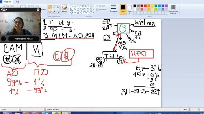Select the Eraser tool
The image size is (204, 114).
tap(50, 12)
